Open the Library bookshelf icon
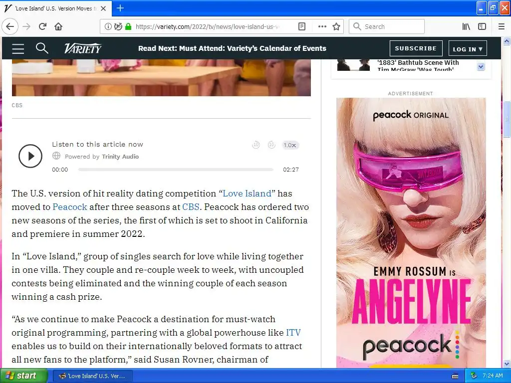 [466, 26]
